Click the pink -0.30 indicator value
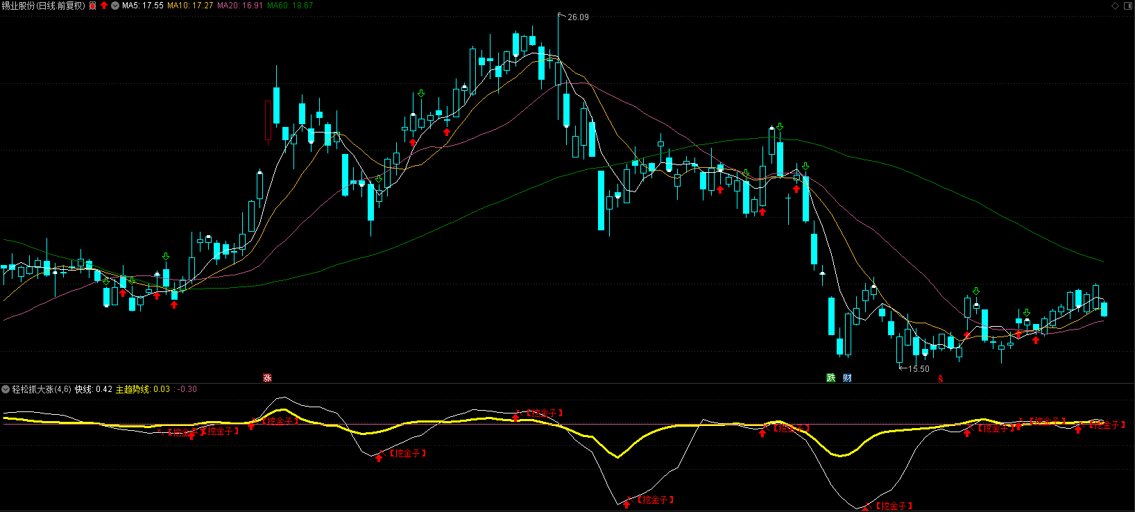This screenshot has height=512, width=1135. click(187, 389)
